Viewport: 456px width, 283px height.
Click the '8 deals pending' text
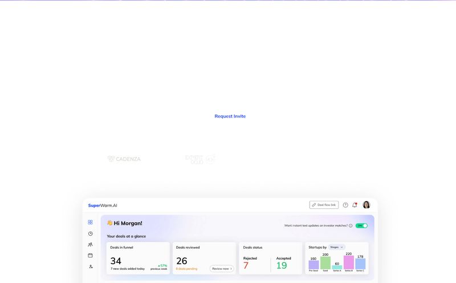pos(186,269)
